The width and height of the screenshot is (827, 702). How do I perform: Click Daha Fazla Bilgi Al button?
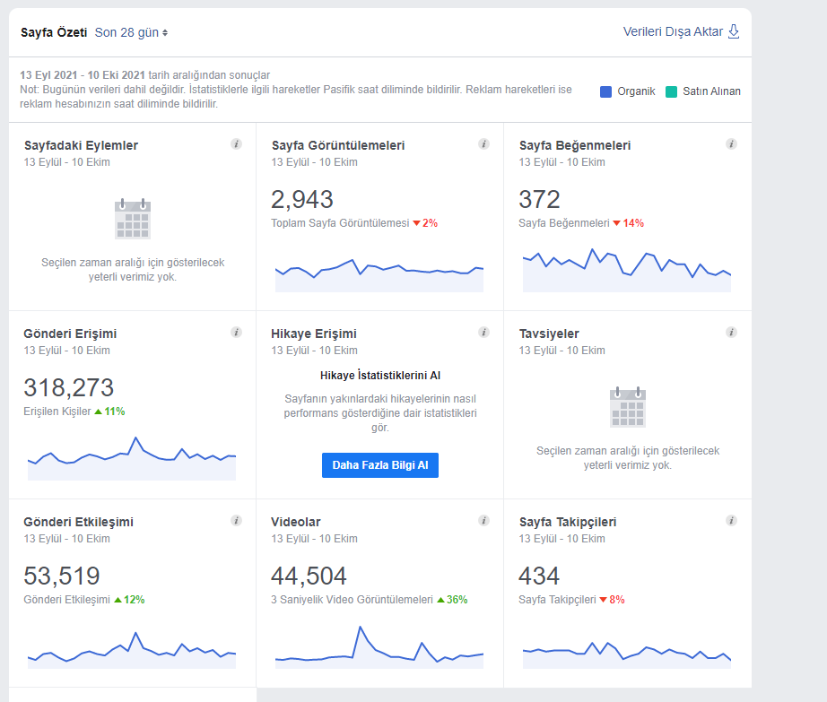click(379, 465)
